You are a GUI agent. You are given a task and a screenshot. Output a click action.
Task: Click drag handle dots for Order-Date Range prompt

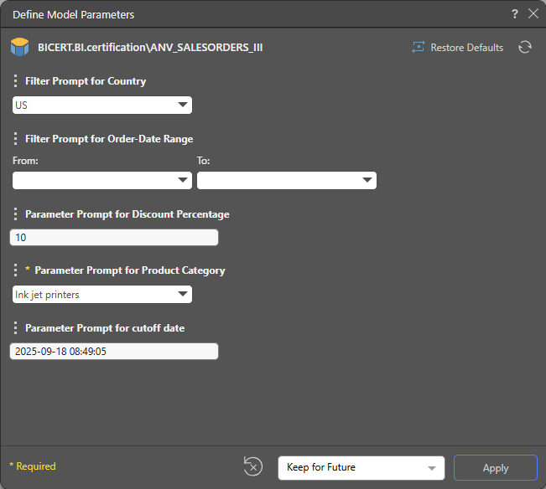(x=16, y=139)
